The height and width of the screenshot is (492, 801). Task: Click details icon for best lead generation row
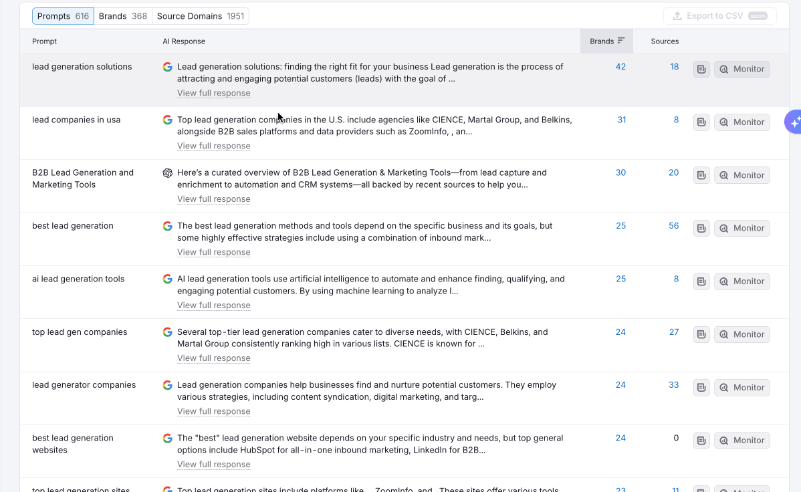pyautogui.click(x=701, y=228)
